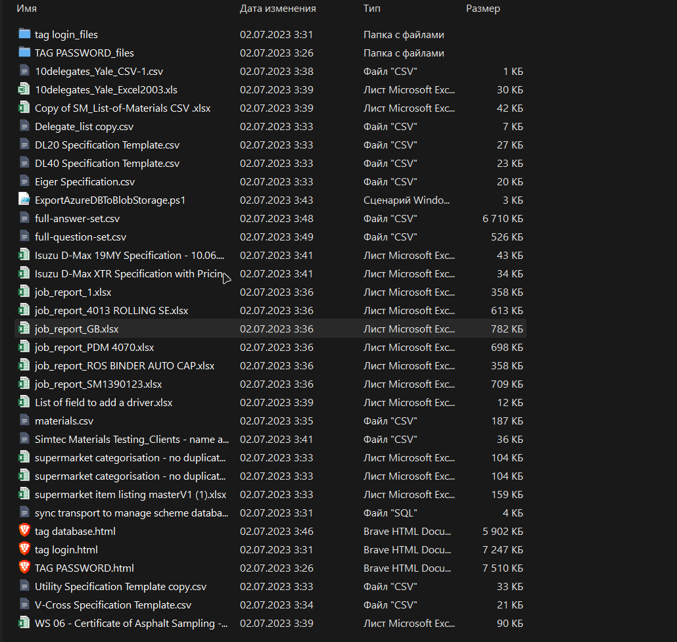This screenshot has height=642, width=677.
Task: Click the full-answer-set.csv file icon
Action: tap(24, 218)
